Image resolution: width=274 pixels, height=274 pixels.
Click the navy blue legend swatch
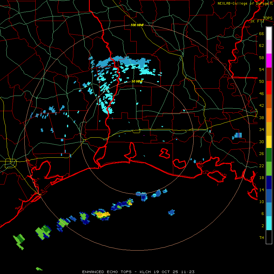pyautogui.click(x=269, y=182)
